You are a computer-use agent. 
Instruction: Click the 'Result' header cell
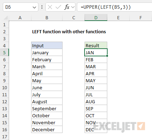(96, 45)
